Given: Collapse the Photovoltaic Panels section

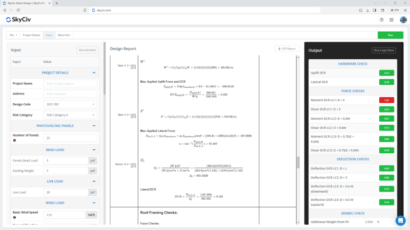Looking at the screenshot, I should pos(94,126).
